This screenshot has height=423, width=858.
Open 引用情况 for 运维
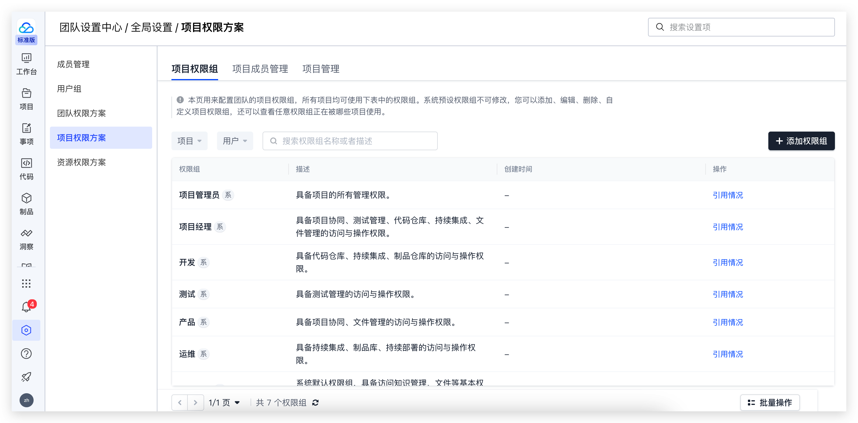point(728,354)
